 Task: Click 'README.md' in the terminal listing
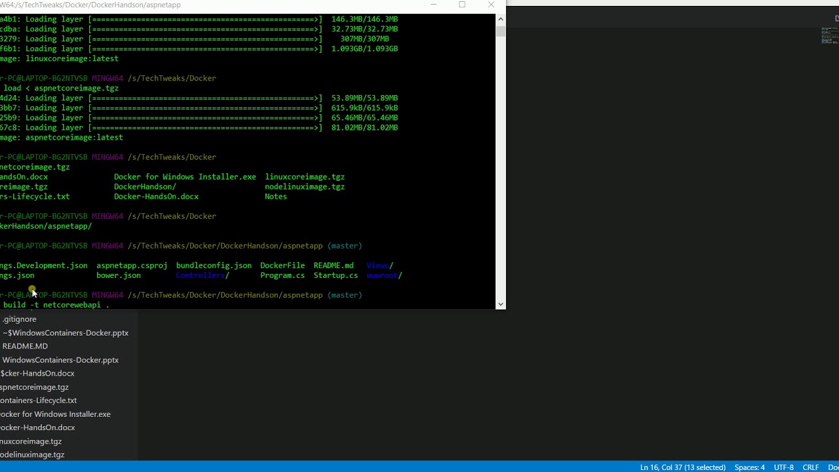point(334,265)
